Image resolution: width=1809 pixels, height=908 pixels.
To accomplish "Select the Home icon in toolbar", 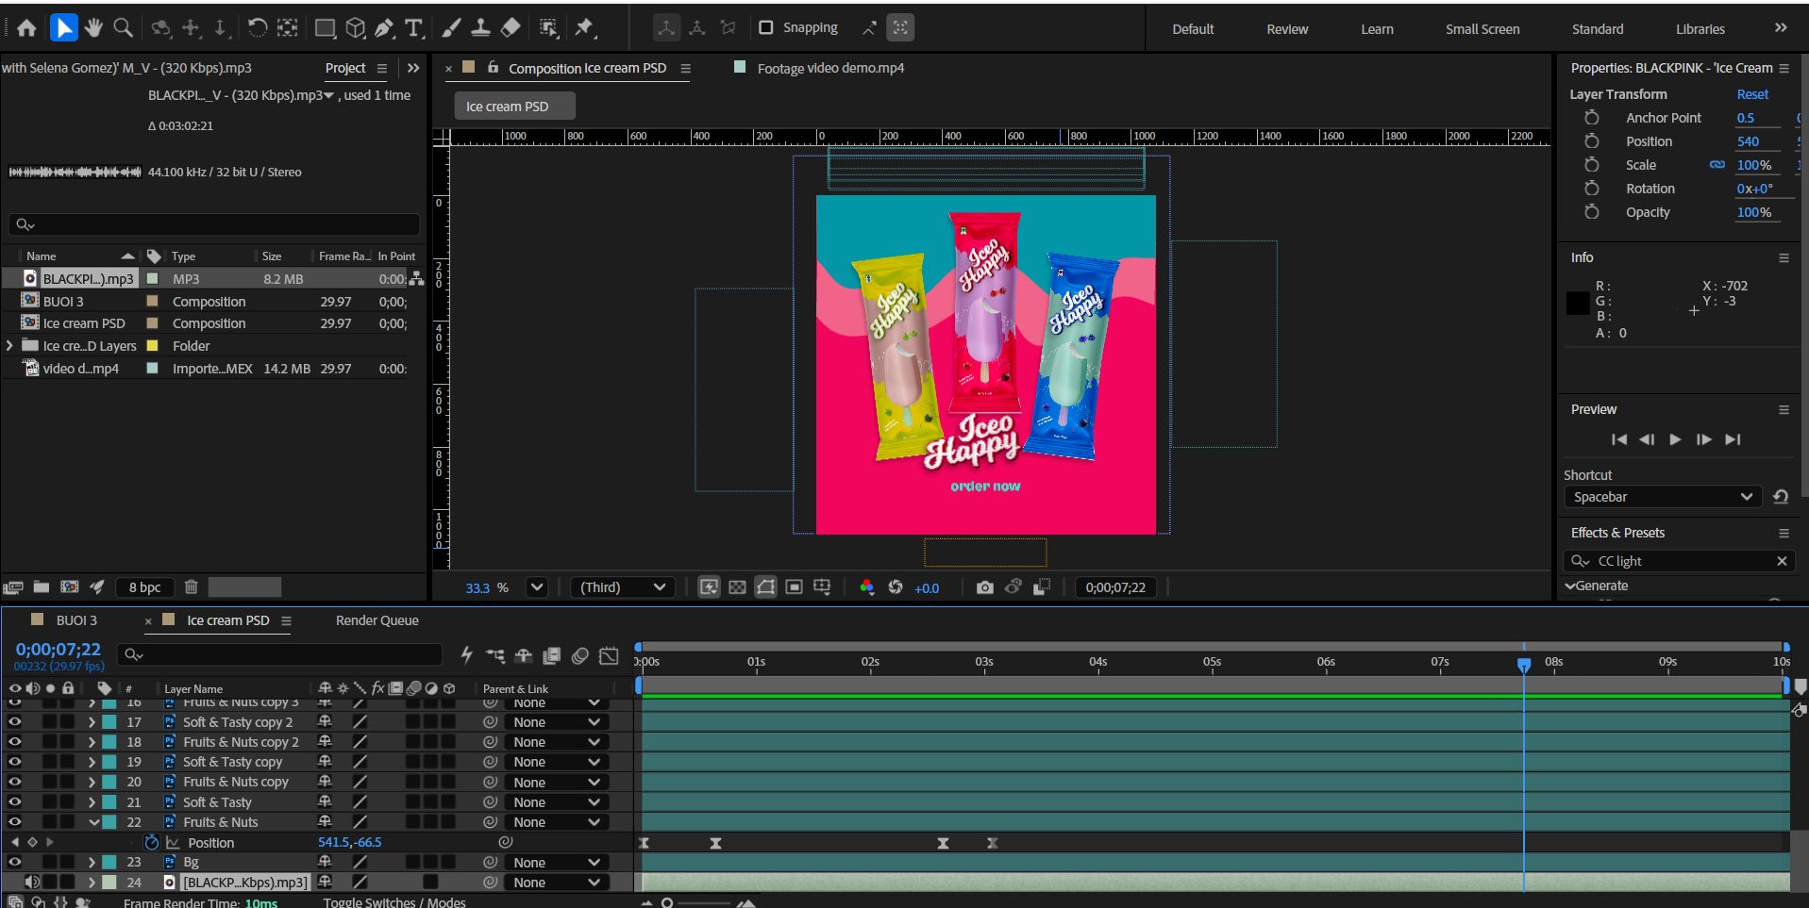I will tap(26, 28).
